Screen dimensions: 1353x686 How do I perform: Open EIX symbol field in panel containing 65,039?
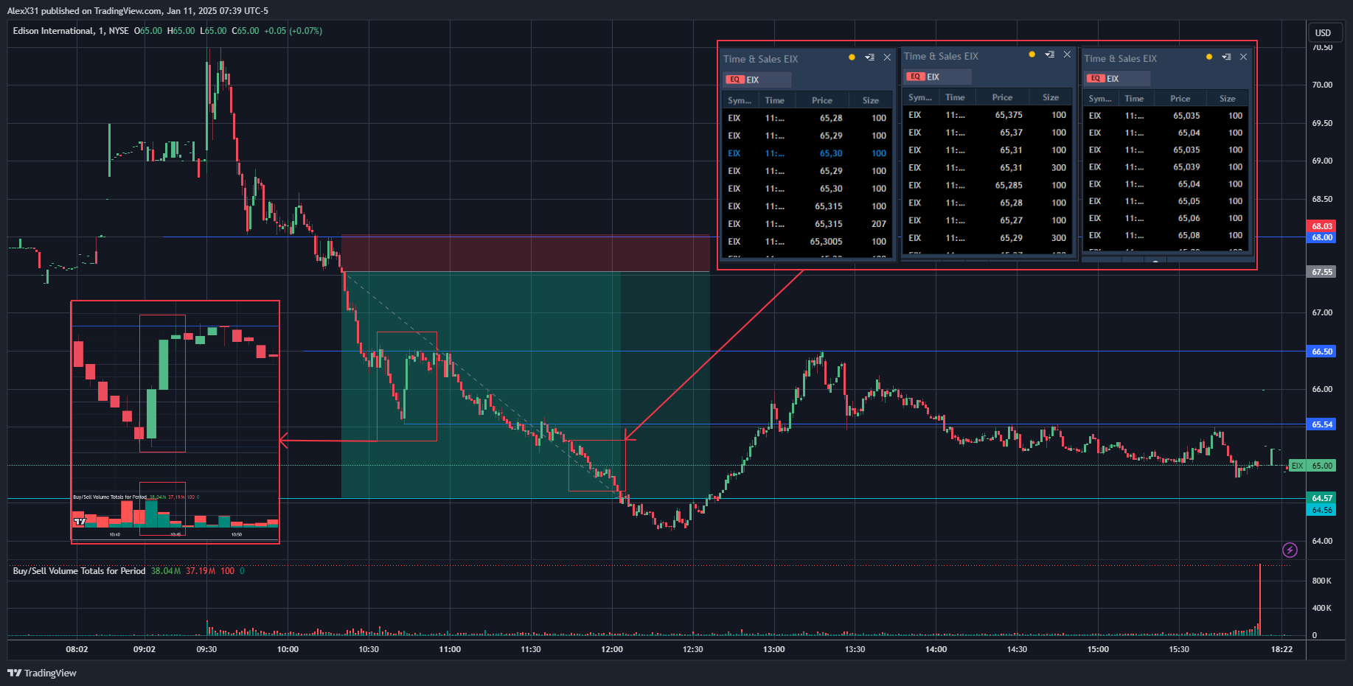[1118, 79]
